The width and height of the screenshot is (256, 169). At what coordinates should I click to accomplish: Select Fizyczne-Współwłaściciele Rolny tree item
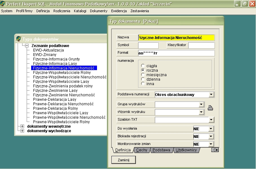pos(62,73)
